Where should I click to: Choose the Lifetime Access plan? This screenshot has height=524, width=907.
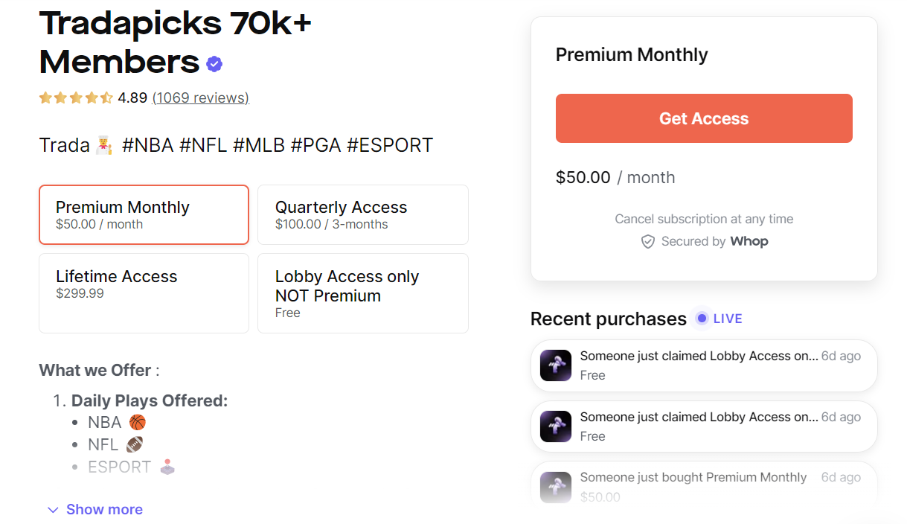tap(144, 293)
